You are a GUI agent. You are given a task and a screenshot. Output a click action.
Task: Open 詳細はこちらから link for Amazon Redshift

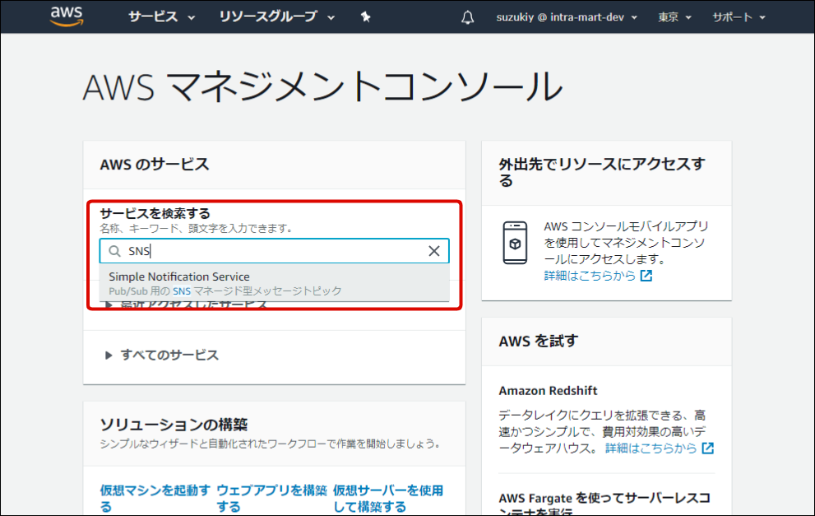pos(651,449)
